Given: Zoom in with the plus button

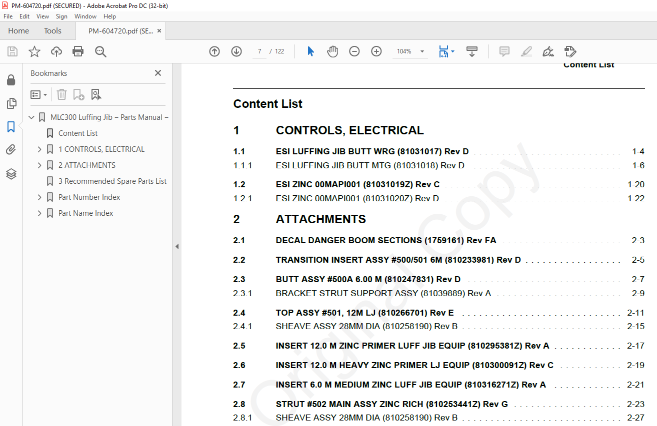Looking at the screenshot, I should click(x=376, y=51).
